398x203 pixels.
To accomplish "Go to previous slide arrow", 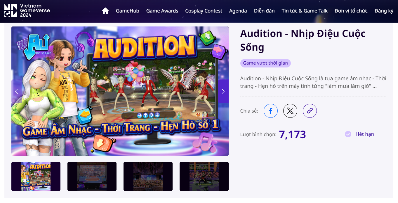I will [17, 91].
